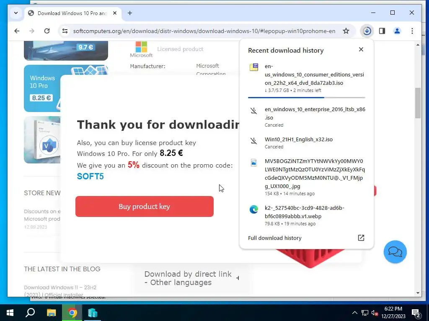View site information icon in address bar
This screenshot has width=429, height=321.
point(65,31)
